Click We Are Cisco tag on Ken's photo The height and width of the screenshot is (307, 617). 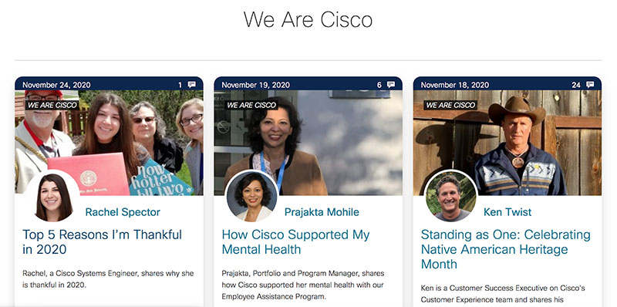click(450, 106)
